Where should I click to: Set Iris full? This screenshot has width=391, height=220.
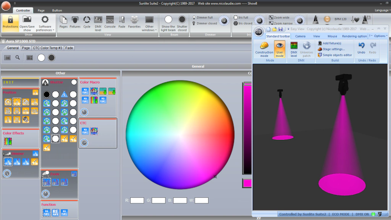(x=241, y=18)
